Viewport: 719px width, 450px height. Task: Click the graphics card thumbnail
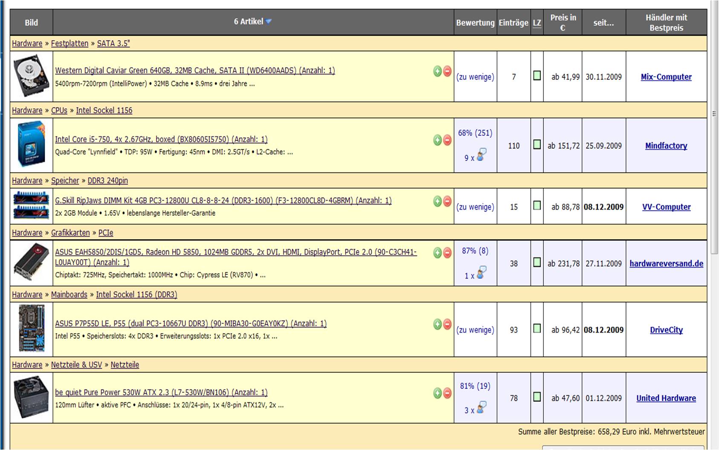[x=31, y=262]
